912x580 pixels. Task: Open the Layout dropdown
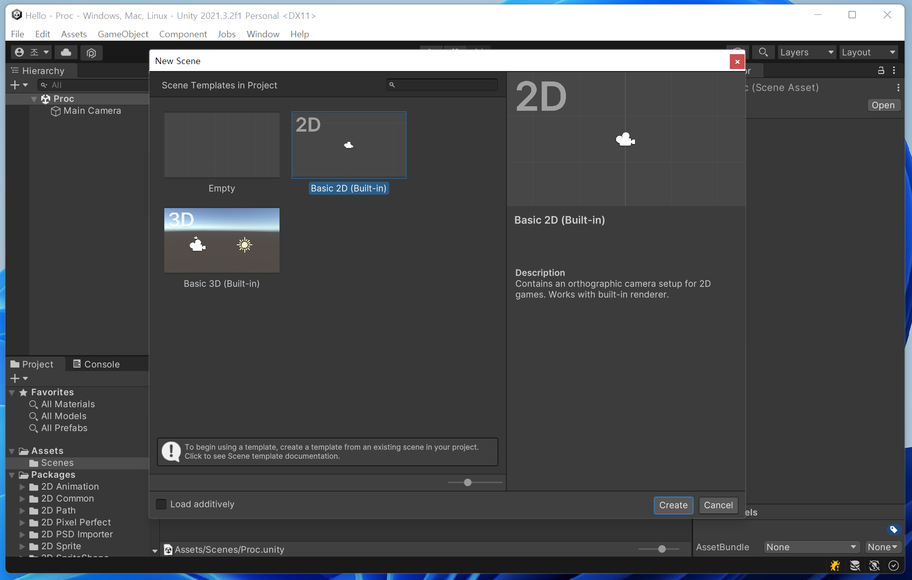[869, 52]
